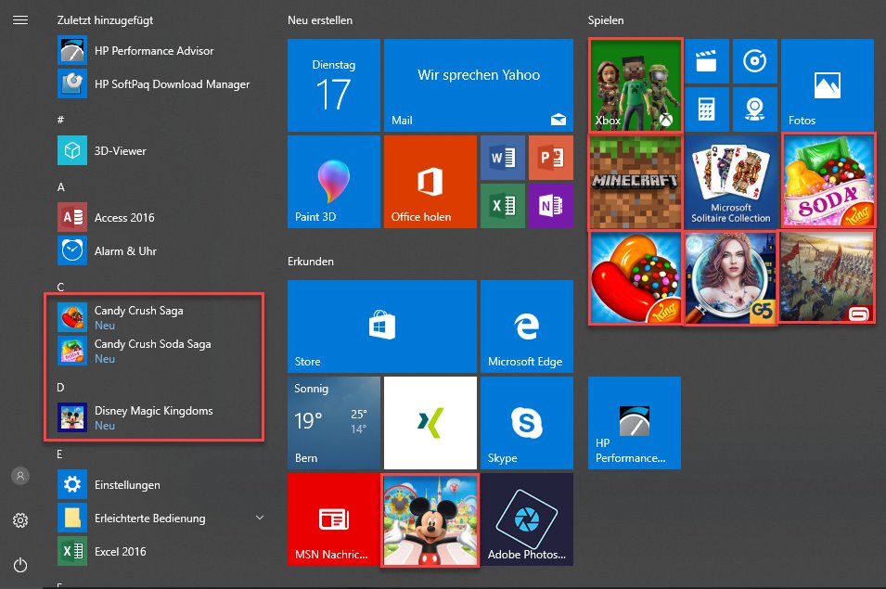
Task: Launch the Skype tile
Action: click(527, 423)
